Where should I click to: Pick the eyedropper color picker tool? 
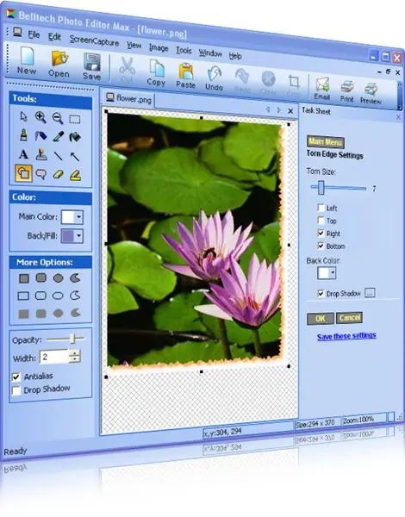58,136
